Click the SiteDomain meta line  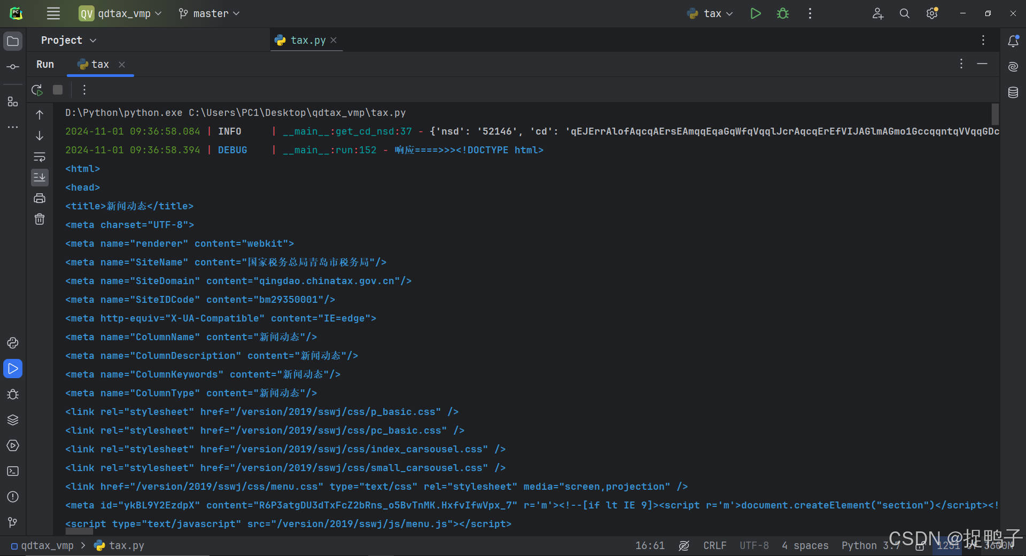(238, 281)
